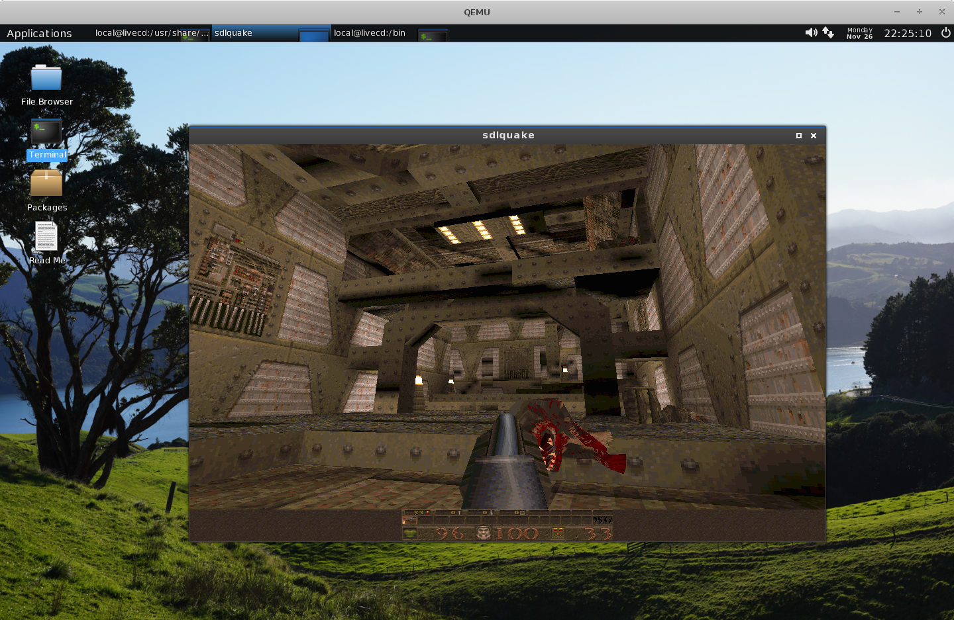Click the Monday Nov 26 date display
This screenshot has width=954, height=620.
pos(859,33)
